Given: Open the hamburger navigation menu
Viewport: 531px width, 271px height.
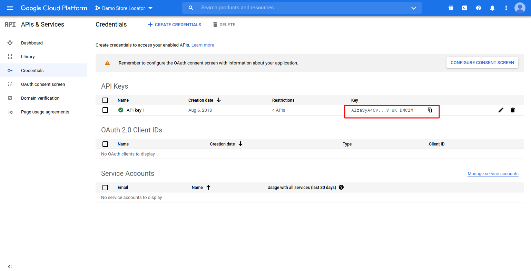Looking at the screenshot, I should pos(10,8).
